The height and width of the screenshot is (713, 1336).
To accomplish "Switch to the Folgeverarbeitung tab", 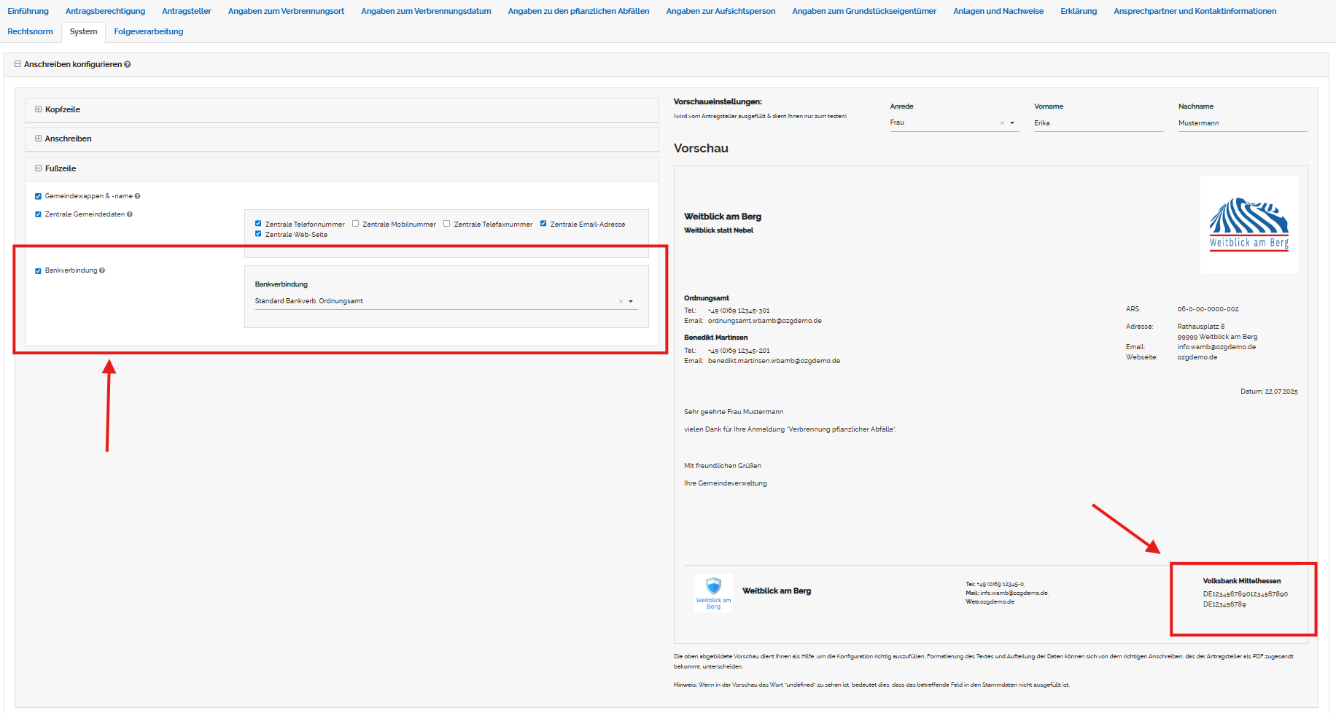I will (x=148, y=32).
